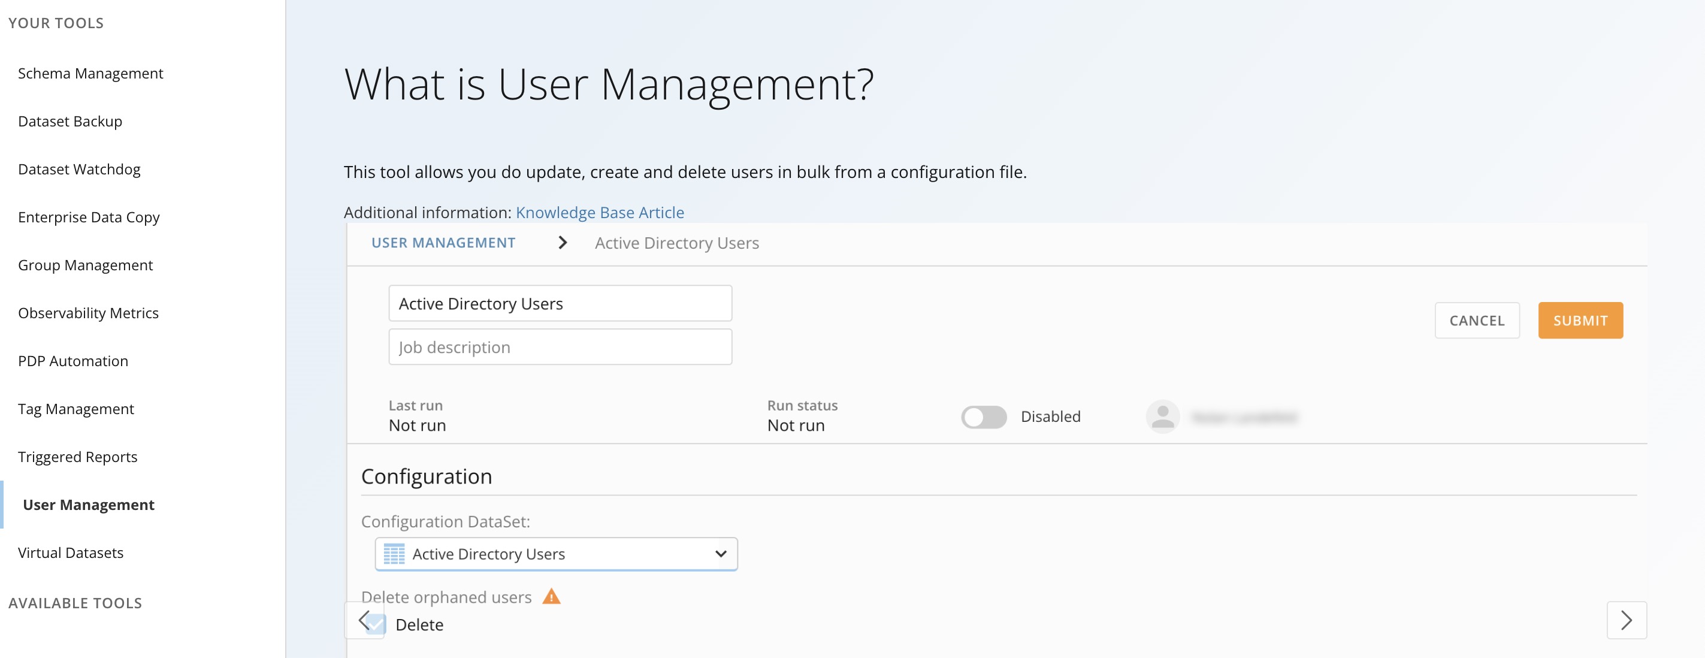Click into the Job description field
The image size is (1705, 658).
560,347
